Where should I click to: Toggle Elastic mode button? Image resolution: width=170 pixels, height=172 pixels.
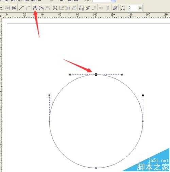115,8
